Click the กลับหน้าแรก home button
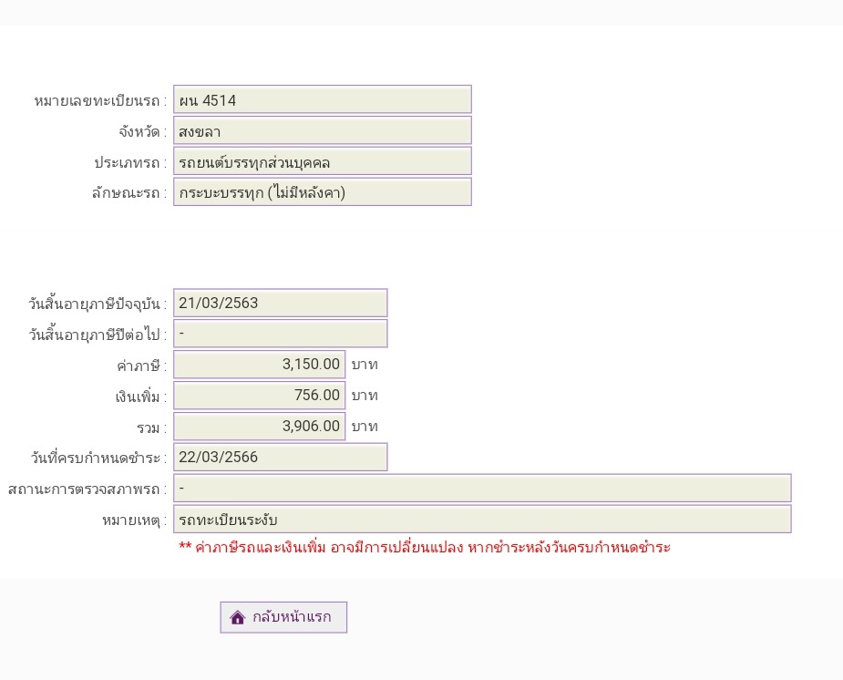Image resolution: width=843 pixels, height=680 pixels. click(x=283, y=617)
